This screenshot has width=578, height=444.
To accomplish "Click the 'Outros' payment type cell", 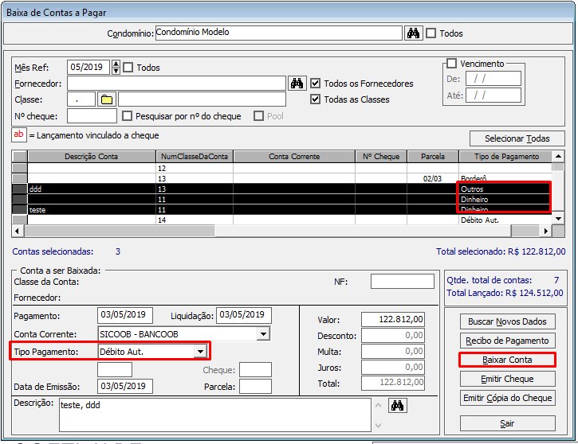I will (504, 189).
